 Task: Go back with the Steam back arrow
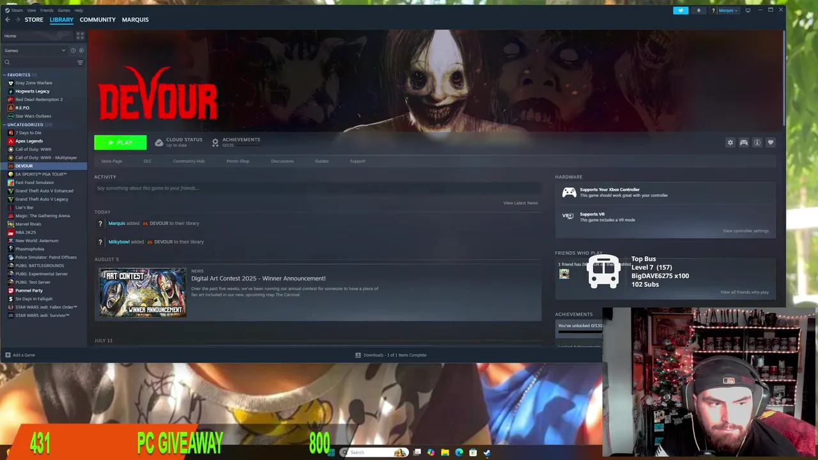8,20
